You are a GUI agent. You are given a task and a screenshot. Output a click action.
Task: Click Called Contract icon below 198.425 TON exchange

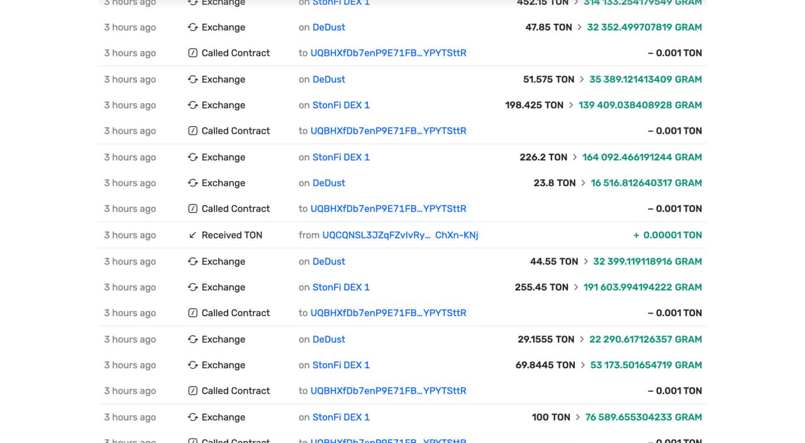click(193, 131)
